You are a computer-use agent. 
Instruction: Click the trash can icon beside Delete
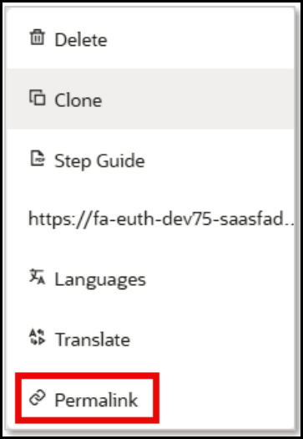pos(38,38)
